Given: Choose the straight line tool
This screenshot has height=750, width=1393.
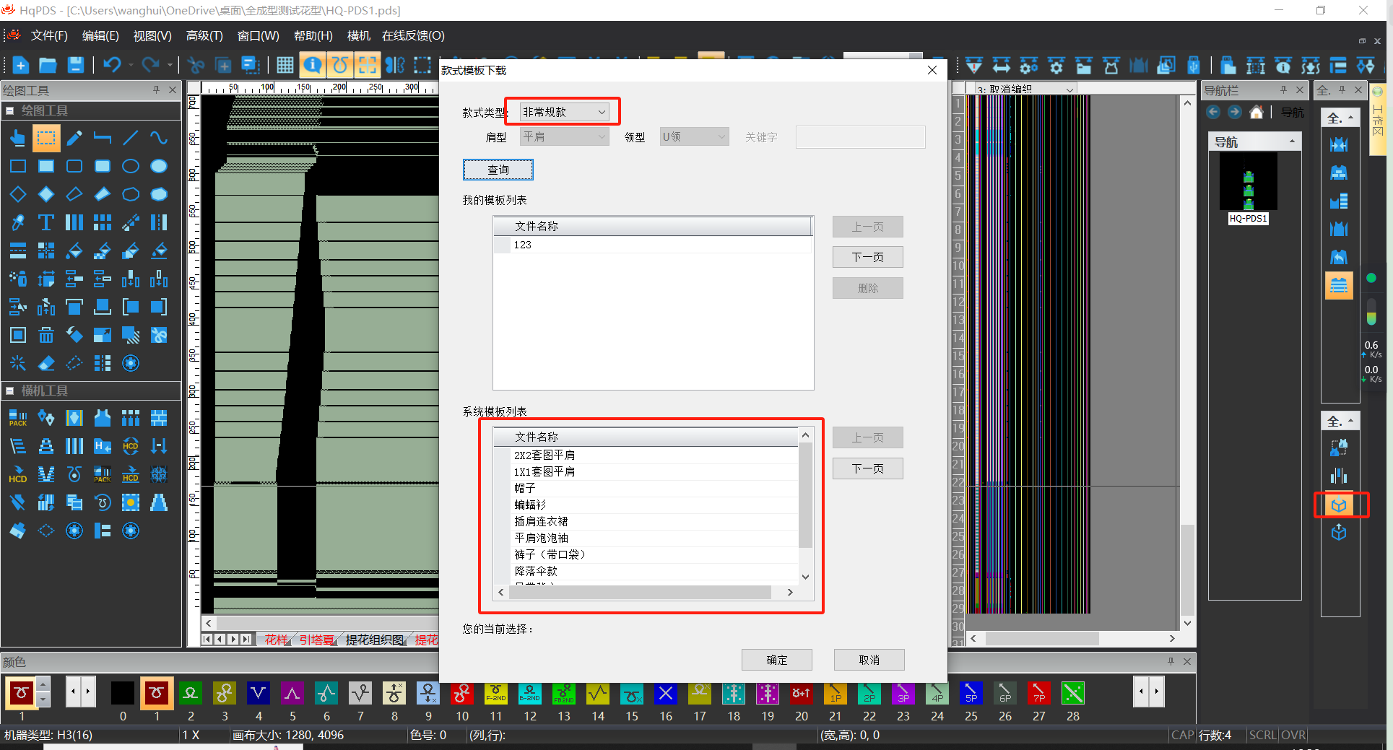Looking at the screenshot, I should [131, 138].
